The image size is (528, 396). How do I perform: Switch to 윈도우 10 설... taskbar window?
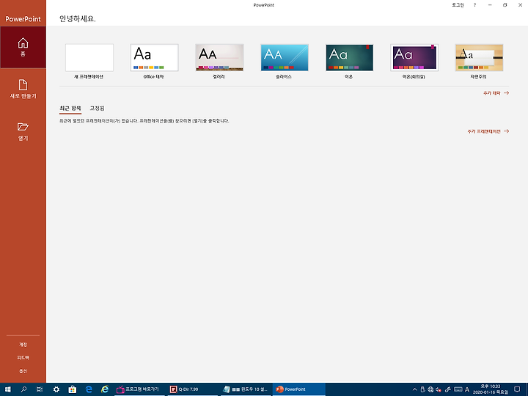click(246, 389)
